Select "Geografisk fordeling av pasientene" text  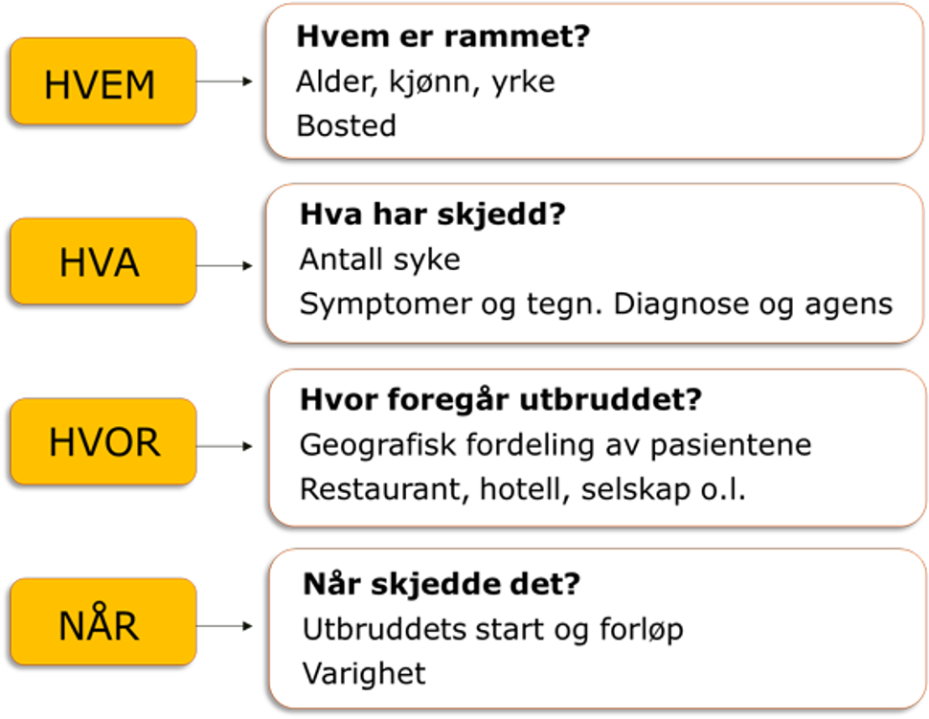(555, 444)
